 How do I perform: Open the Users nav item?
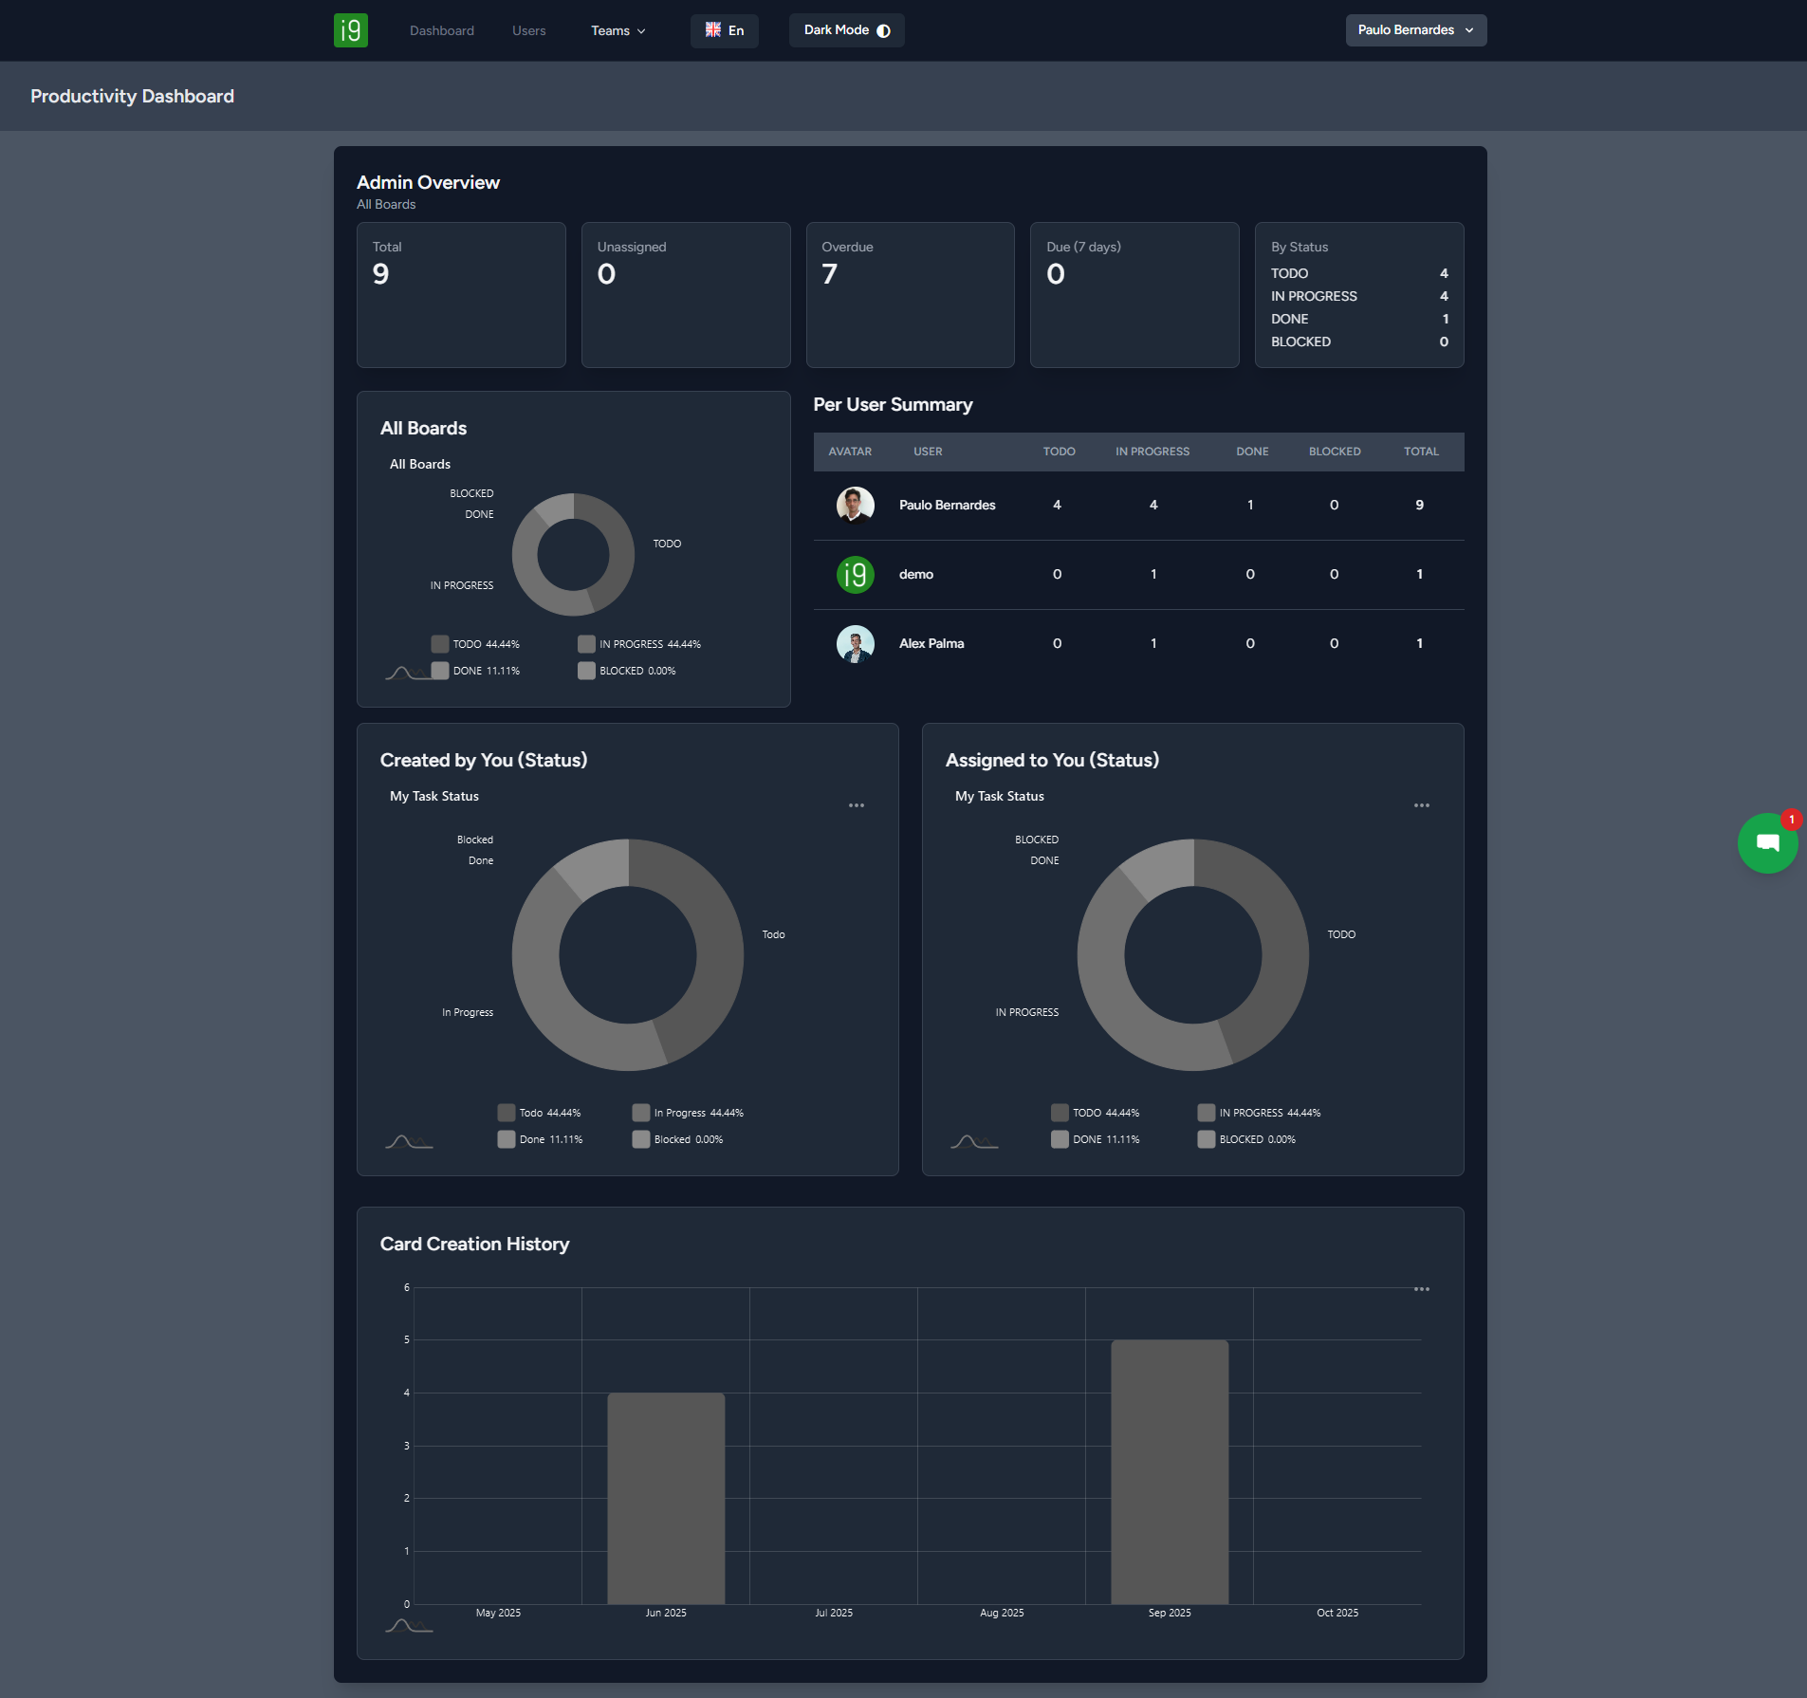pos(528,30)
